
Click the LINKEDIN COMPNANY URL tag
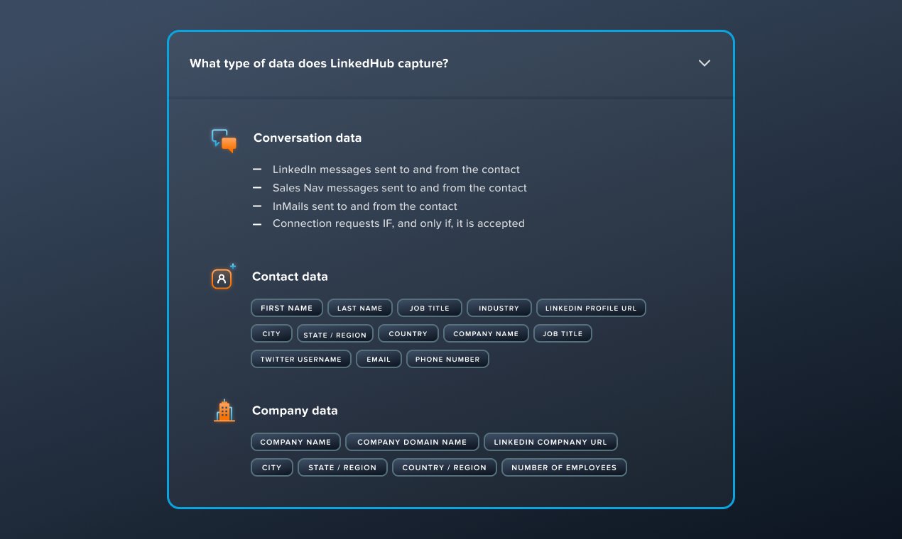click(x=550, y=442)
